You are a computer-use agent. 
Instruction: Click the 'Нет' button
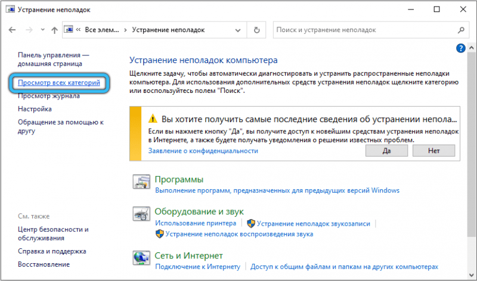[x=434, y=151]
